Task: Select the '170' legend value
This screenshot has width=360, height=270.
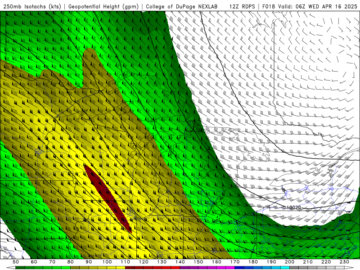Action: point(235,262)
